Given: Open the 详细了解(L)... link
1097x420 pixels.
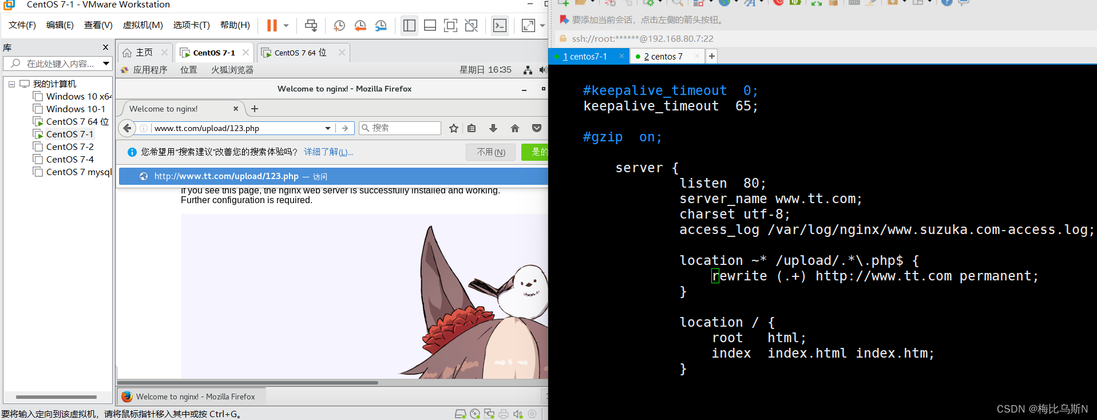Looking at the screenshot, I should [328, 152].
